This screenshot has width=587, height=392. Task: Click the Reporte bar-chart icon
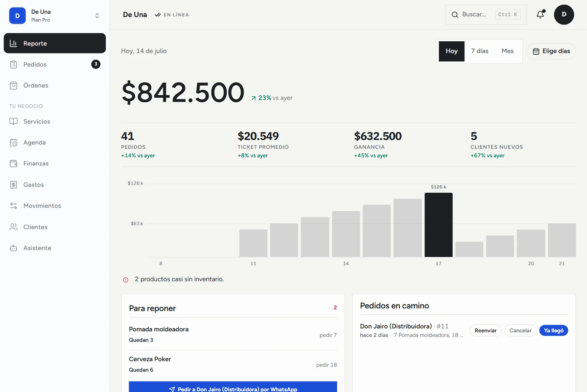click(13, 43)
